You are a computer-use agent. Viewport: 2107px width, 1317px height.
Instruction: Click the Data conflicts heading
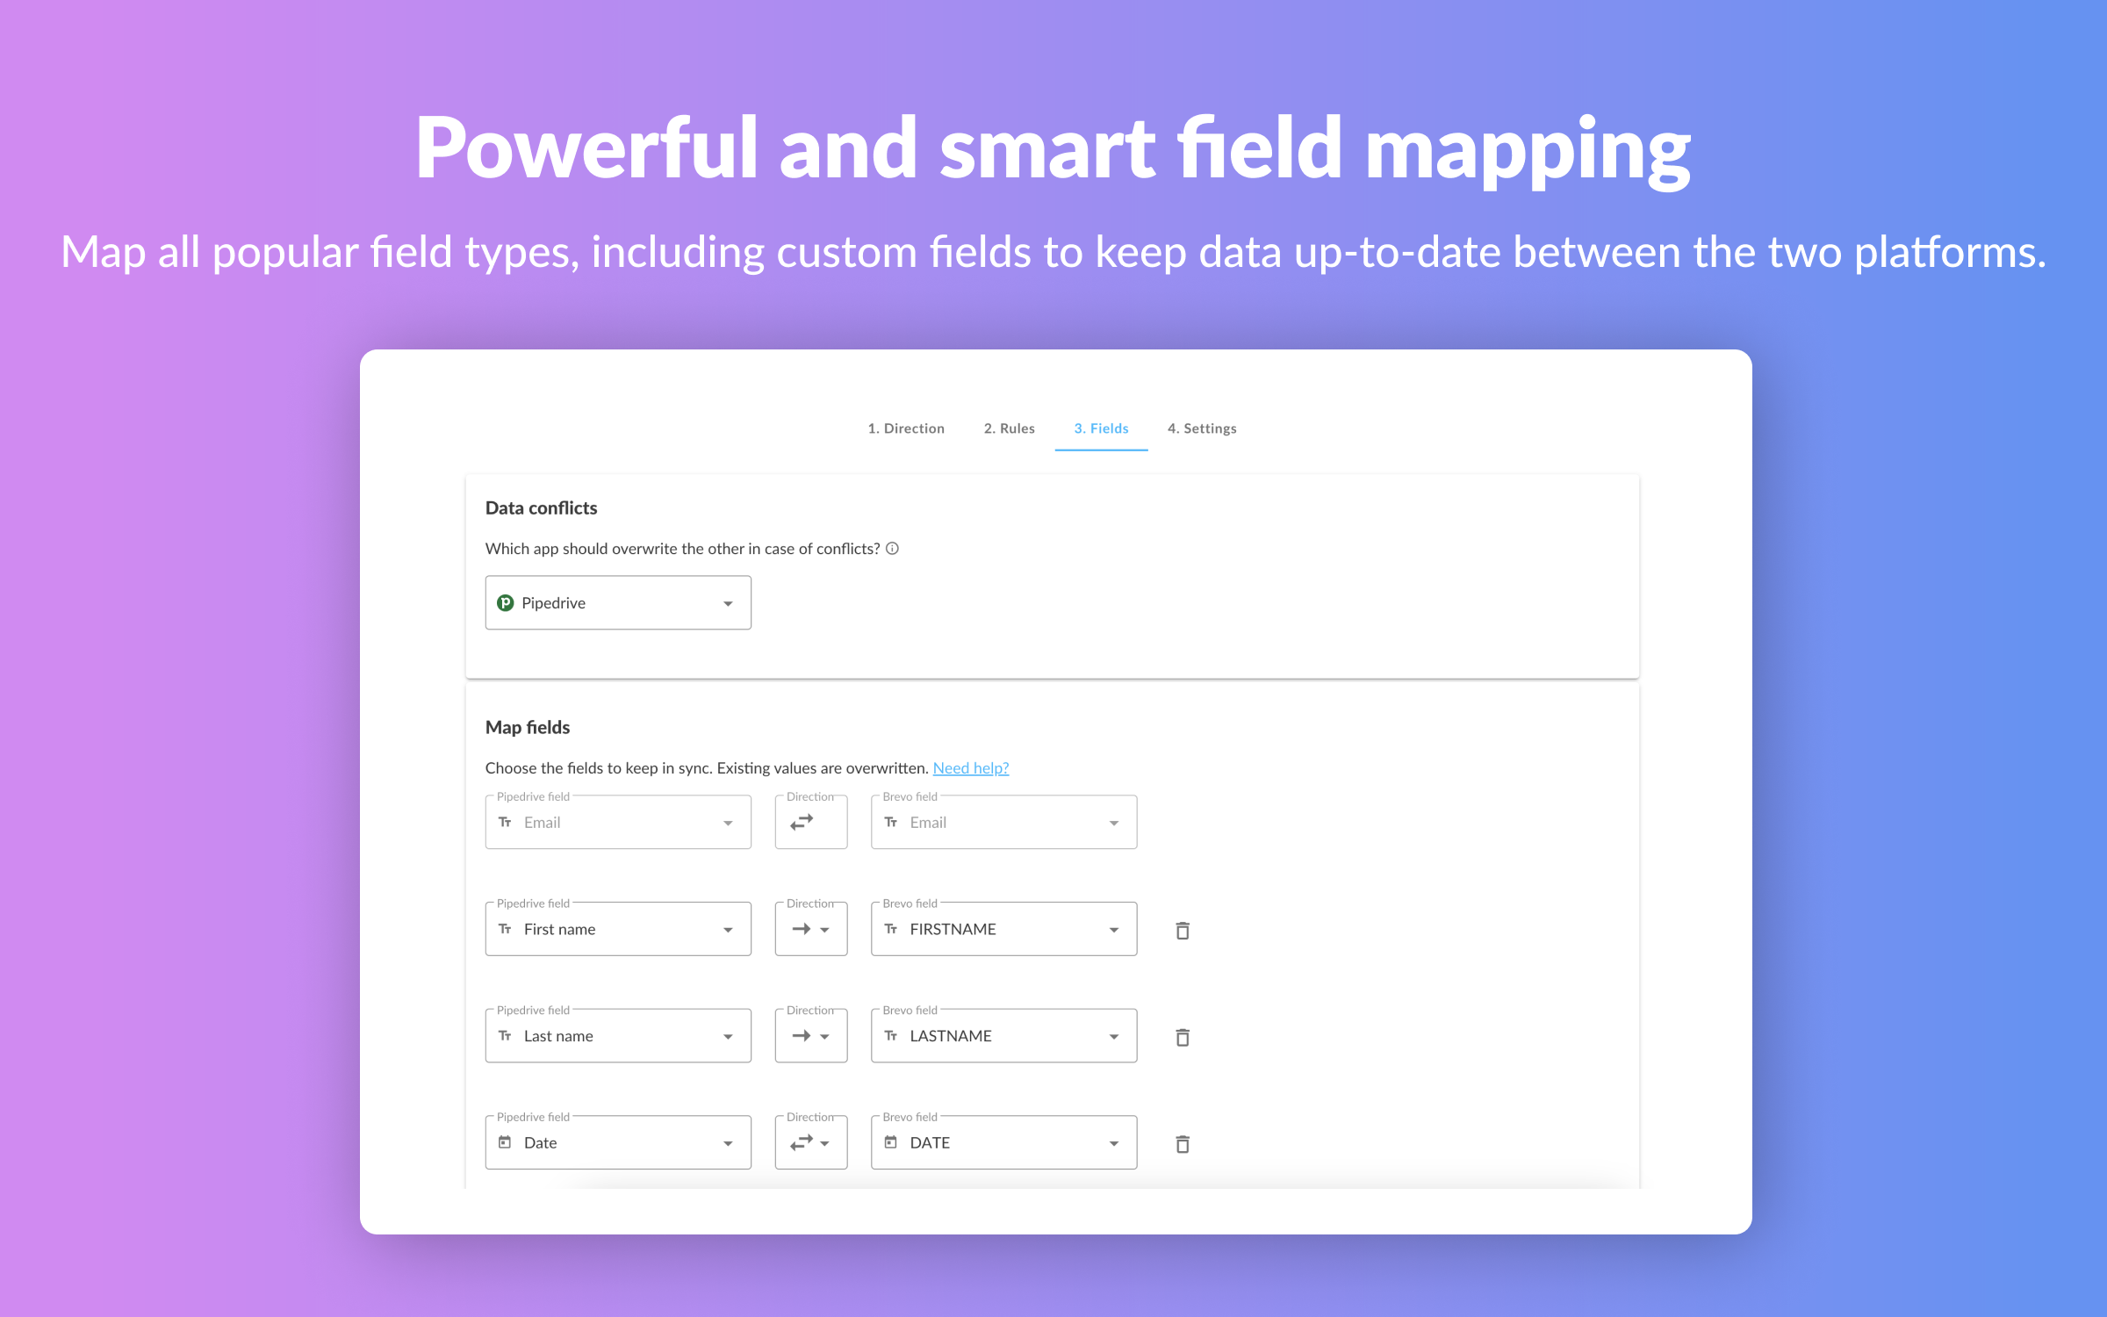541,508
